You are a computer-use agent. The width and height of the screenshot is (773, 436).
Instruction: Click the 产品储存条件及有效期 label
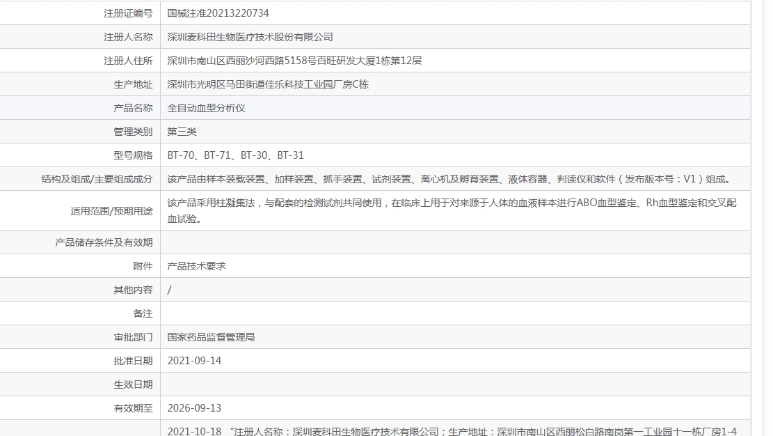[x=104, y=242]
